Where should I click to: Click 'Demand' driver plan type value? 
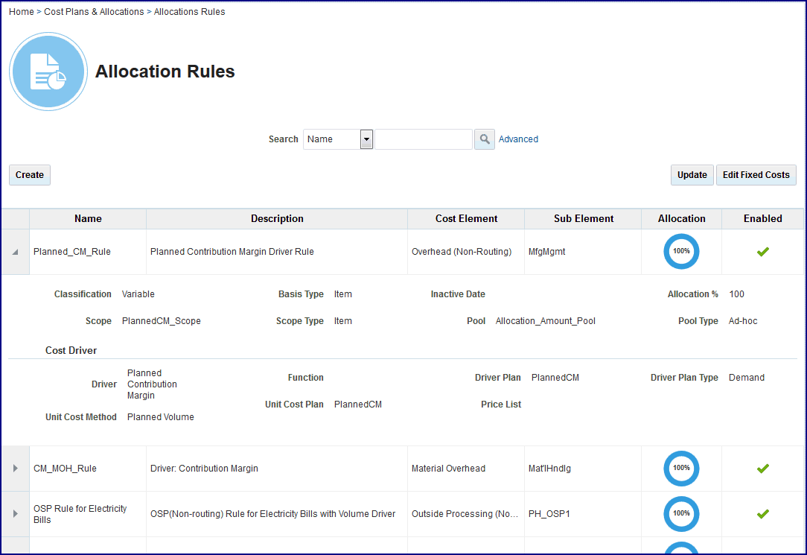click(x=746, y=378)
